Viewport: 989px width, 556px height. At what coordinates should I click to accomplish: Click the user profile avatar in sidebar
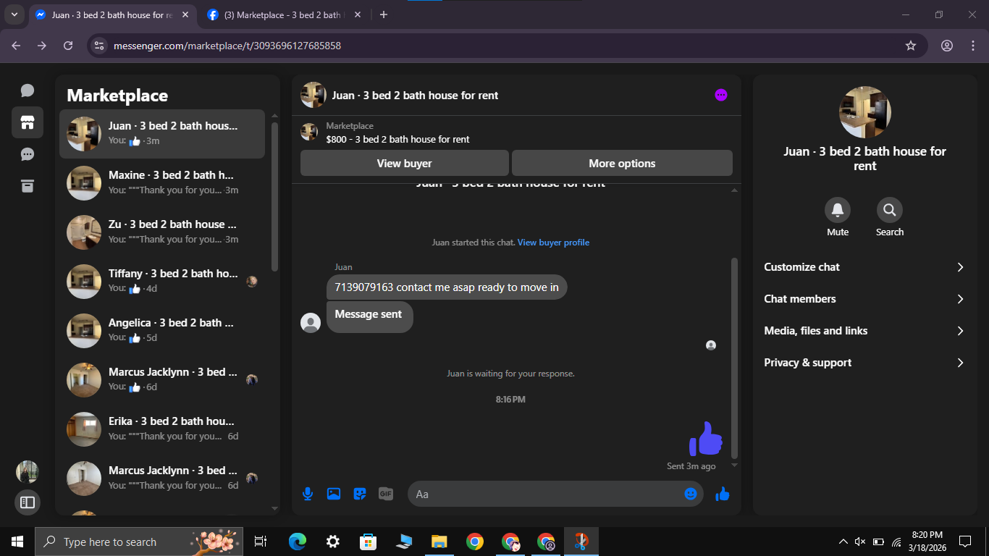(x=28, y=472)
